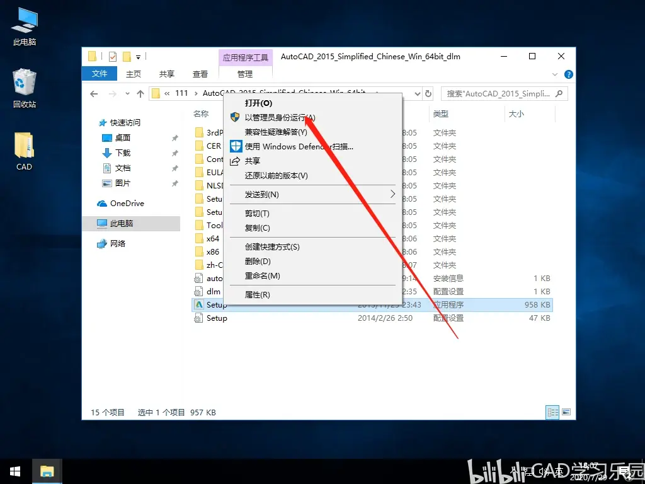This screenshot has height=484, width=645.
Task: Select the Setup configuration file sized 47 KB
Action: 372,318
